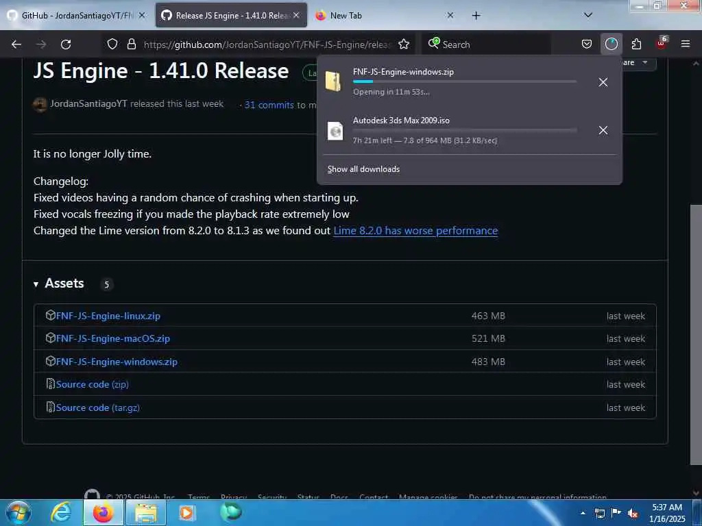The image size is (702, 526).
Task: Select the Autodesk 3ds Max iso disc icon
Action: 335,131
